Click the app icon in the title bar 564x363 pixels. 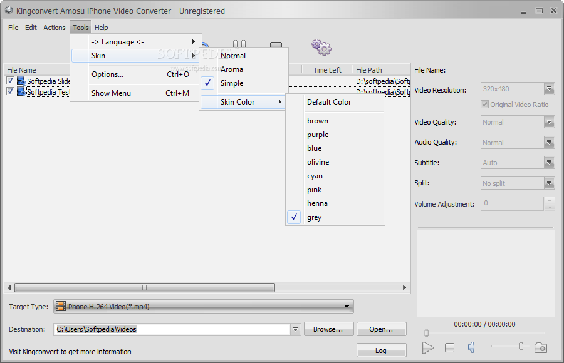point(9,11)
